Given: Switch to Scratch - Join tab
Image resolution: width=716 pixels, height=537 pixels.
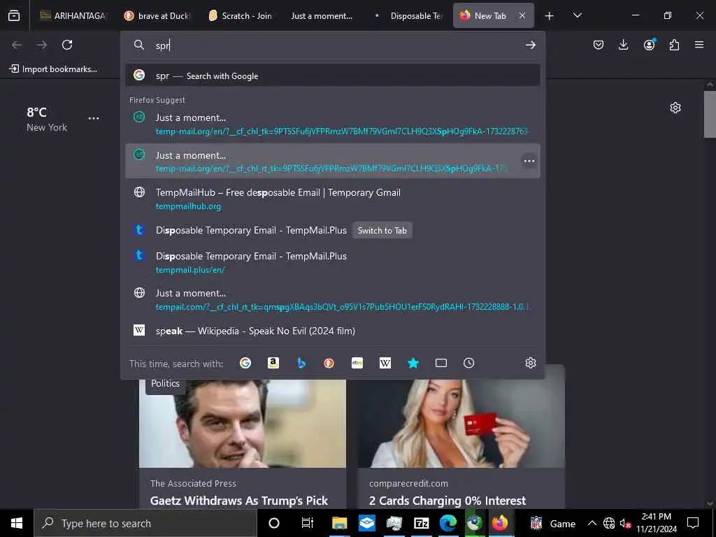Looking at the screenshot, I should [242, 15].
